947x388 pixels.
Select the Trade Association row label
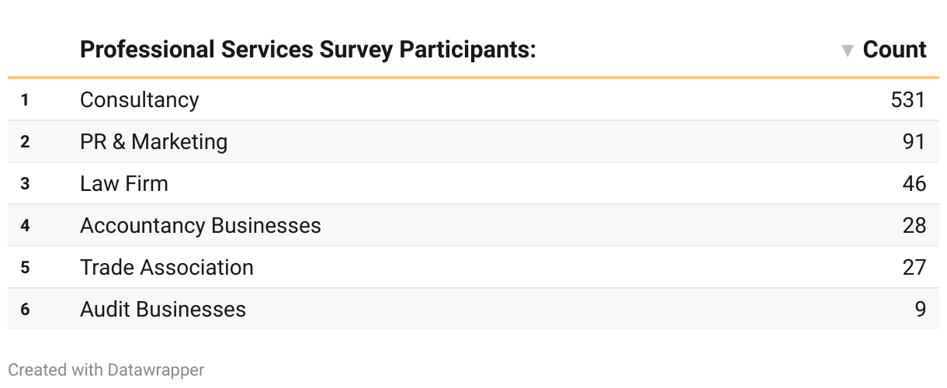167,267
